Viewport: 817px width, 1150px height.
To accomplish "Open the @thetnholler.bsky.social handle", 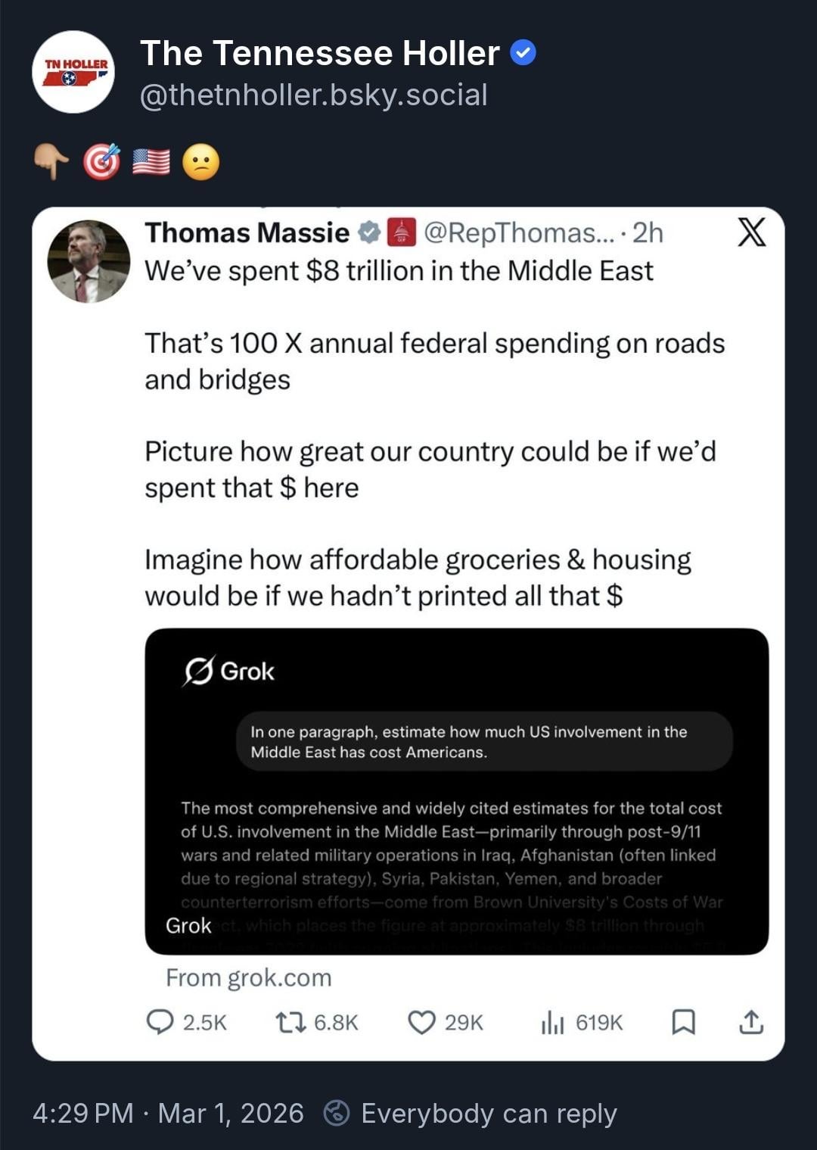I will point(314,95).
